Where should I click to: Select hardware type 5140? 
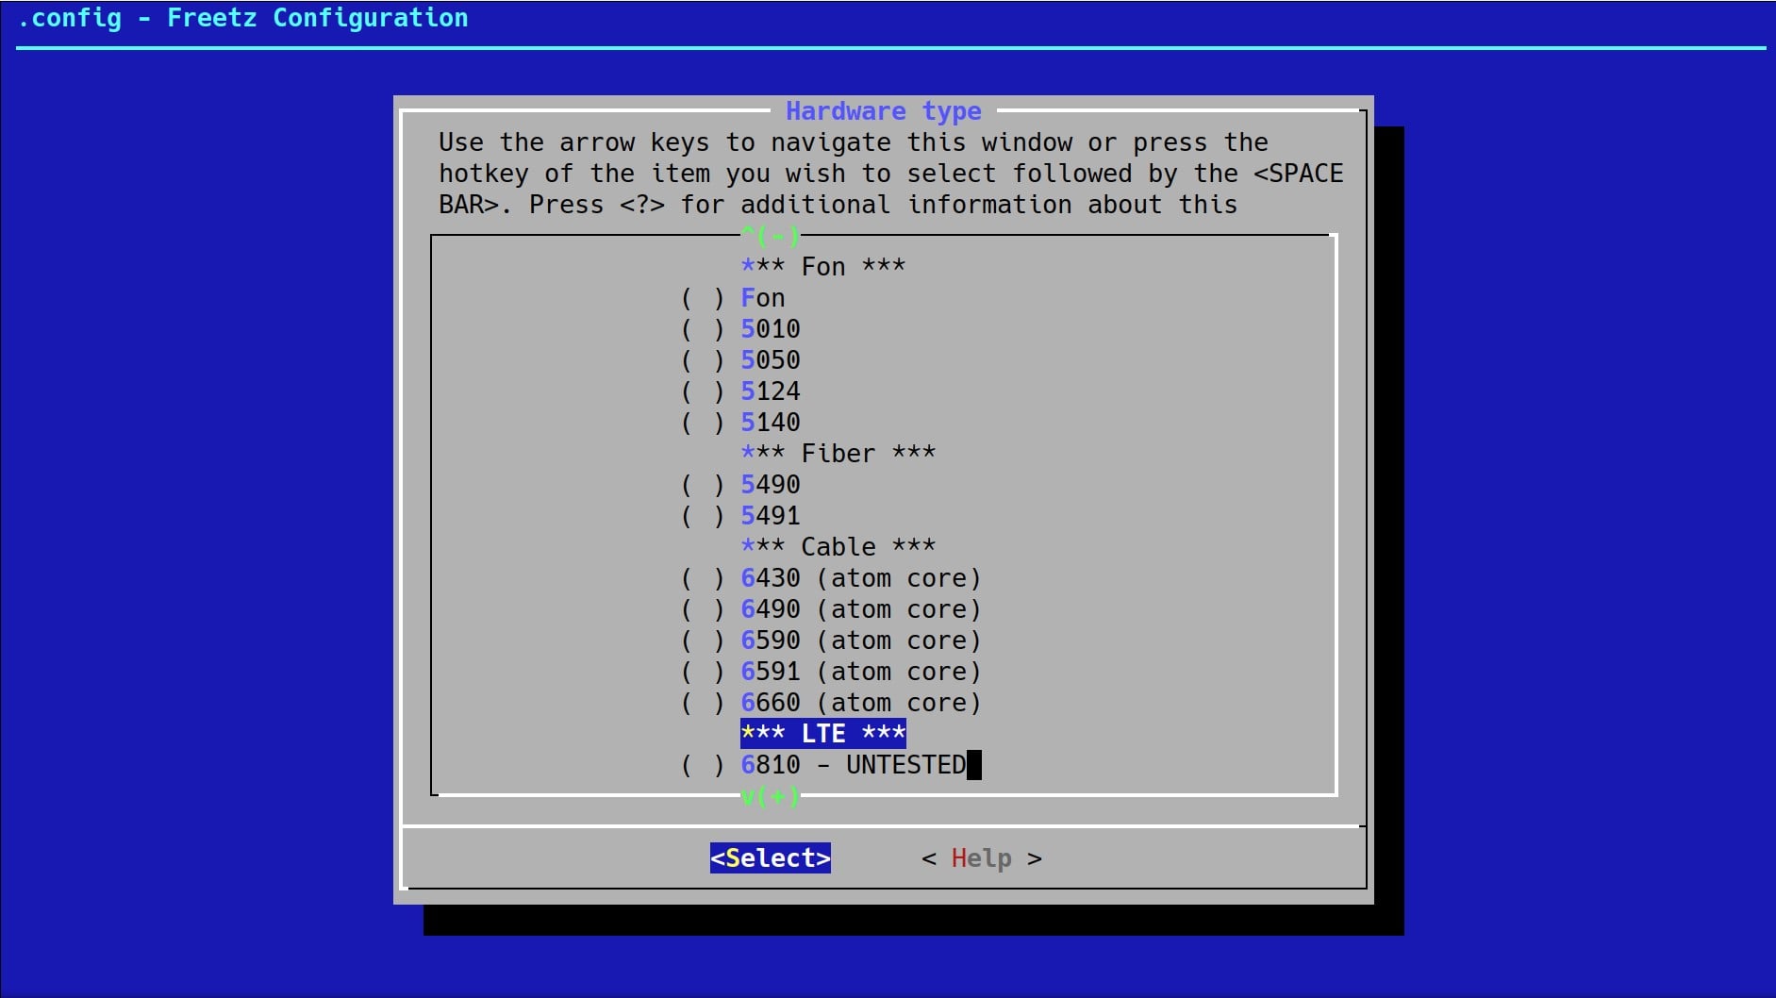pyautogui.click(x=770, y=423)
